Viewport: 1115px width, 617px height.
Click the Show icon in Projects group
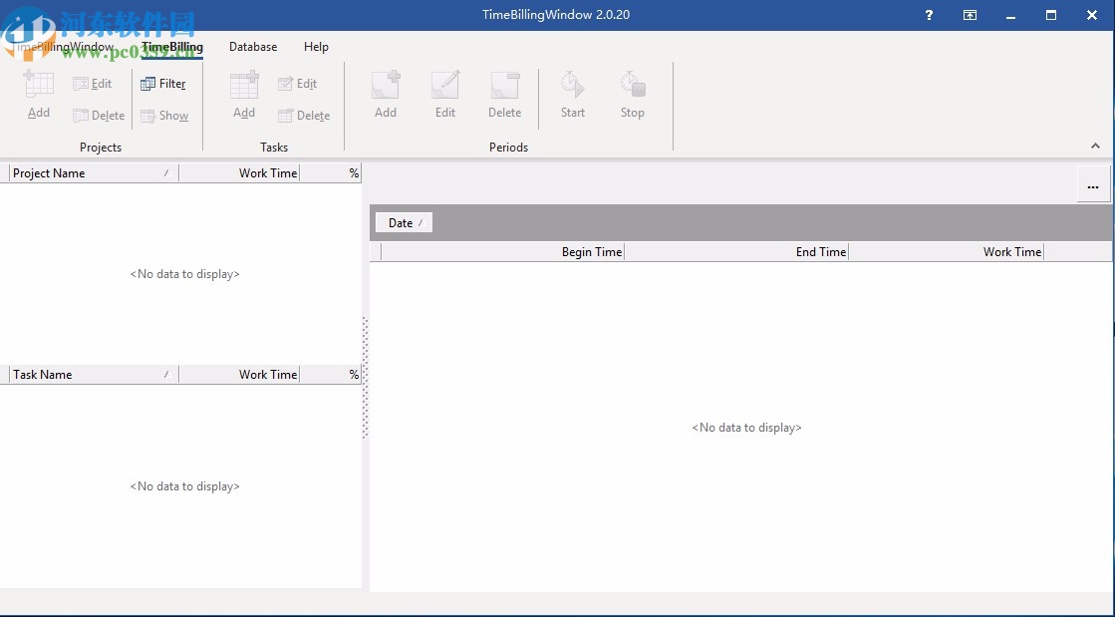[164, 116]
